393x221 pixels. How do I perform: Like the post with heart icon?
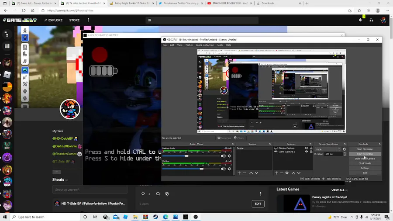(x=143, y=193)
